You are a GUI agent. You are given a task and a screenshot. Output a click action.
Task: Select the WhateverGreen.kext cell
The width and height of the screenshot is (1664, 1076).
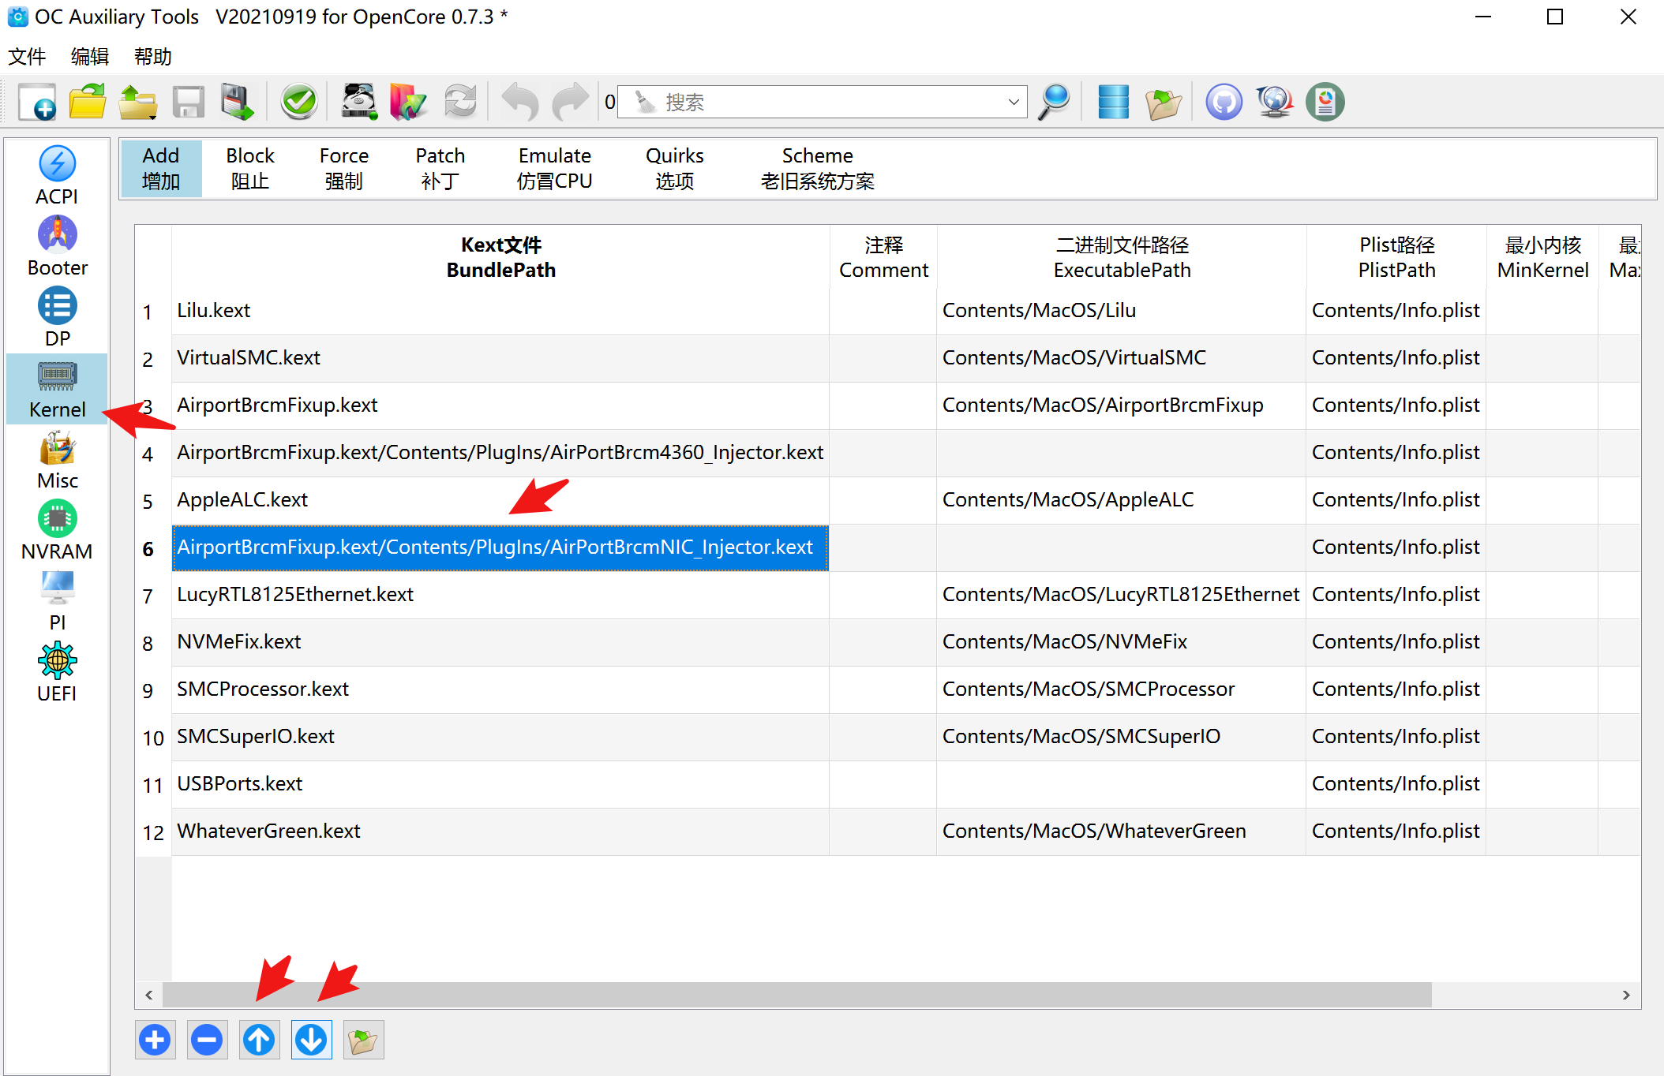(500, 831)
